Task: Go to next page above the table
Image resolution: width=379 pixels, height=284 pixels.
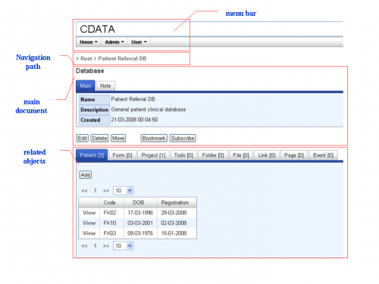Action: (106, 191)
